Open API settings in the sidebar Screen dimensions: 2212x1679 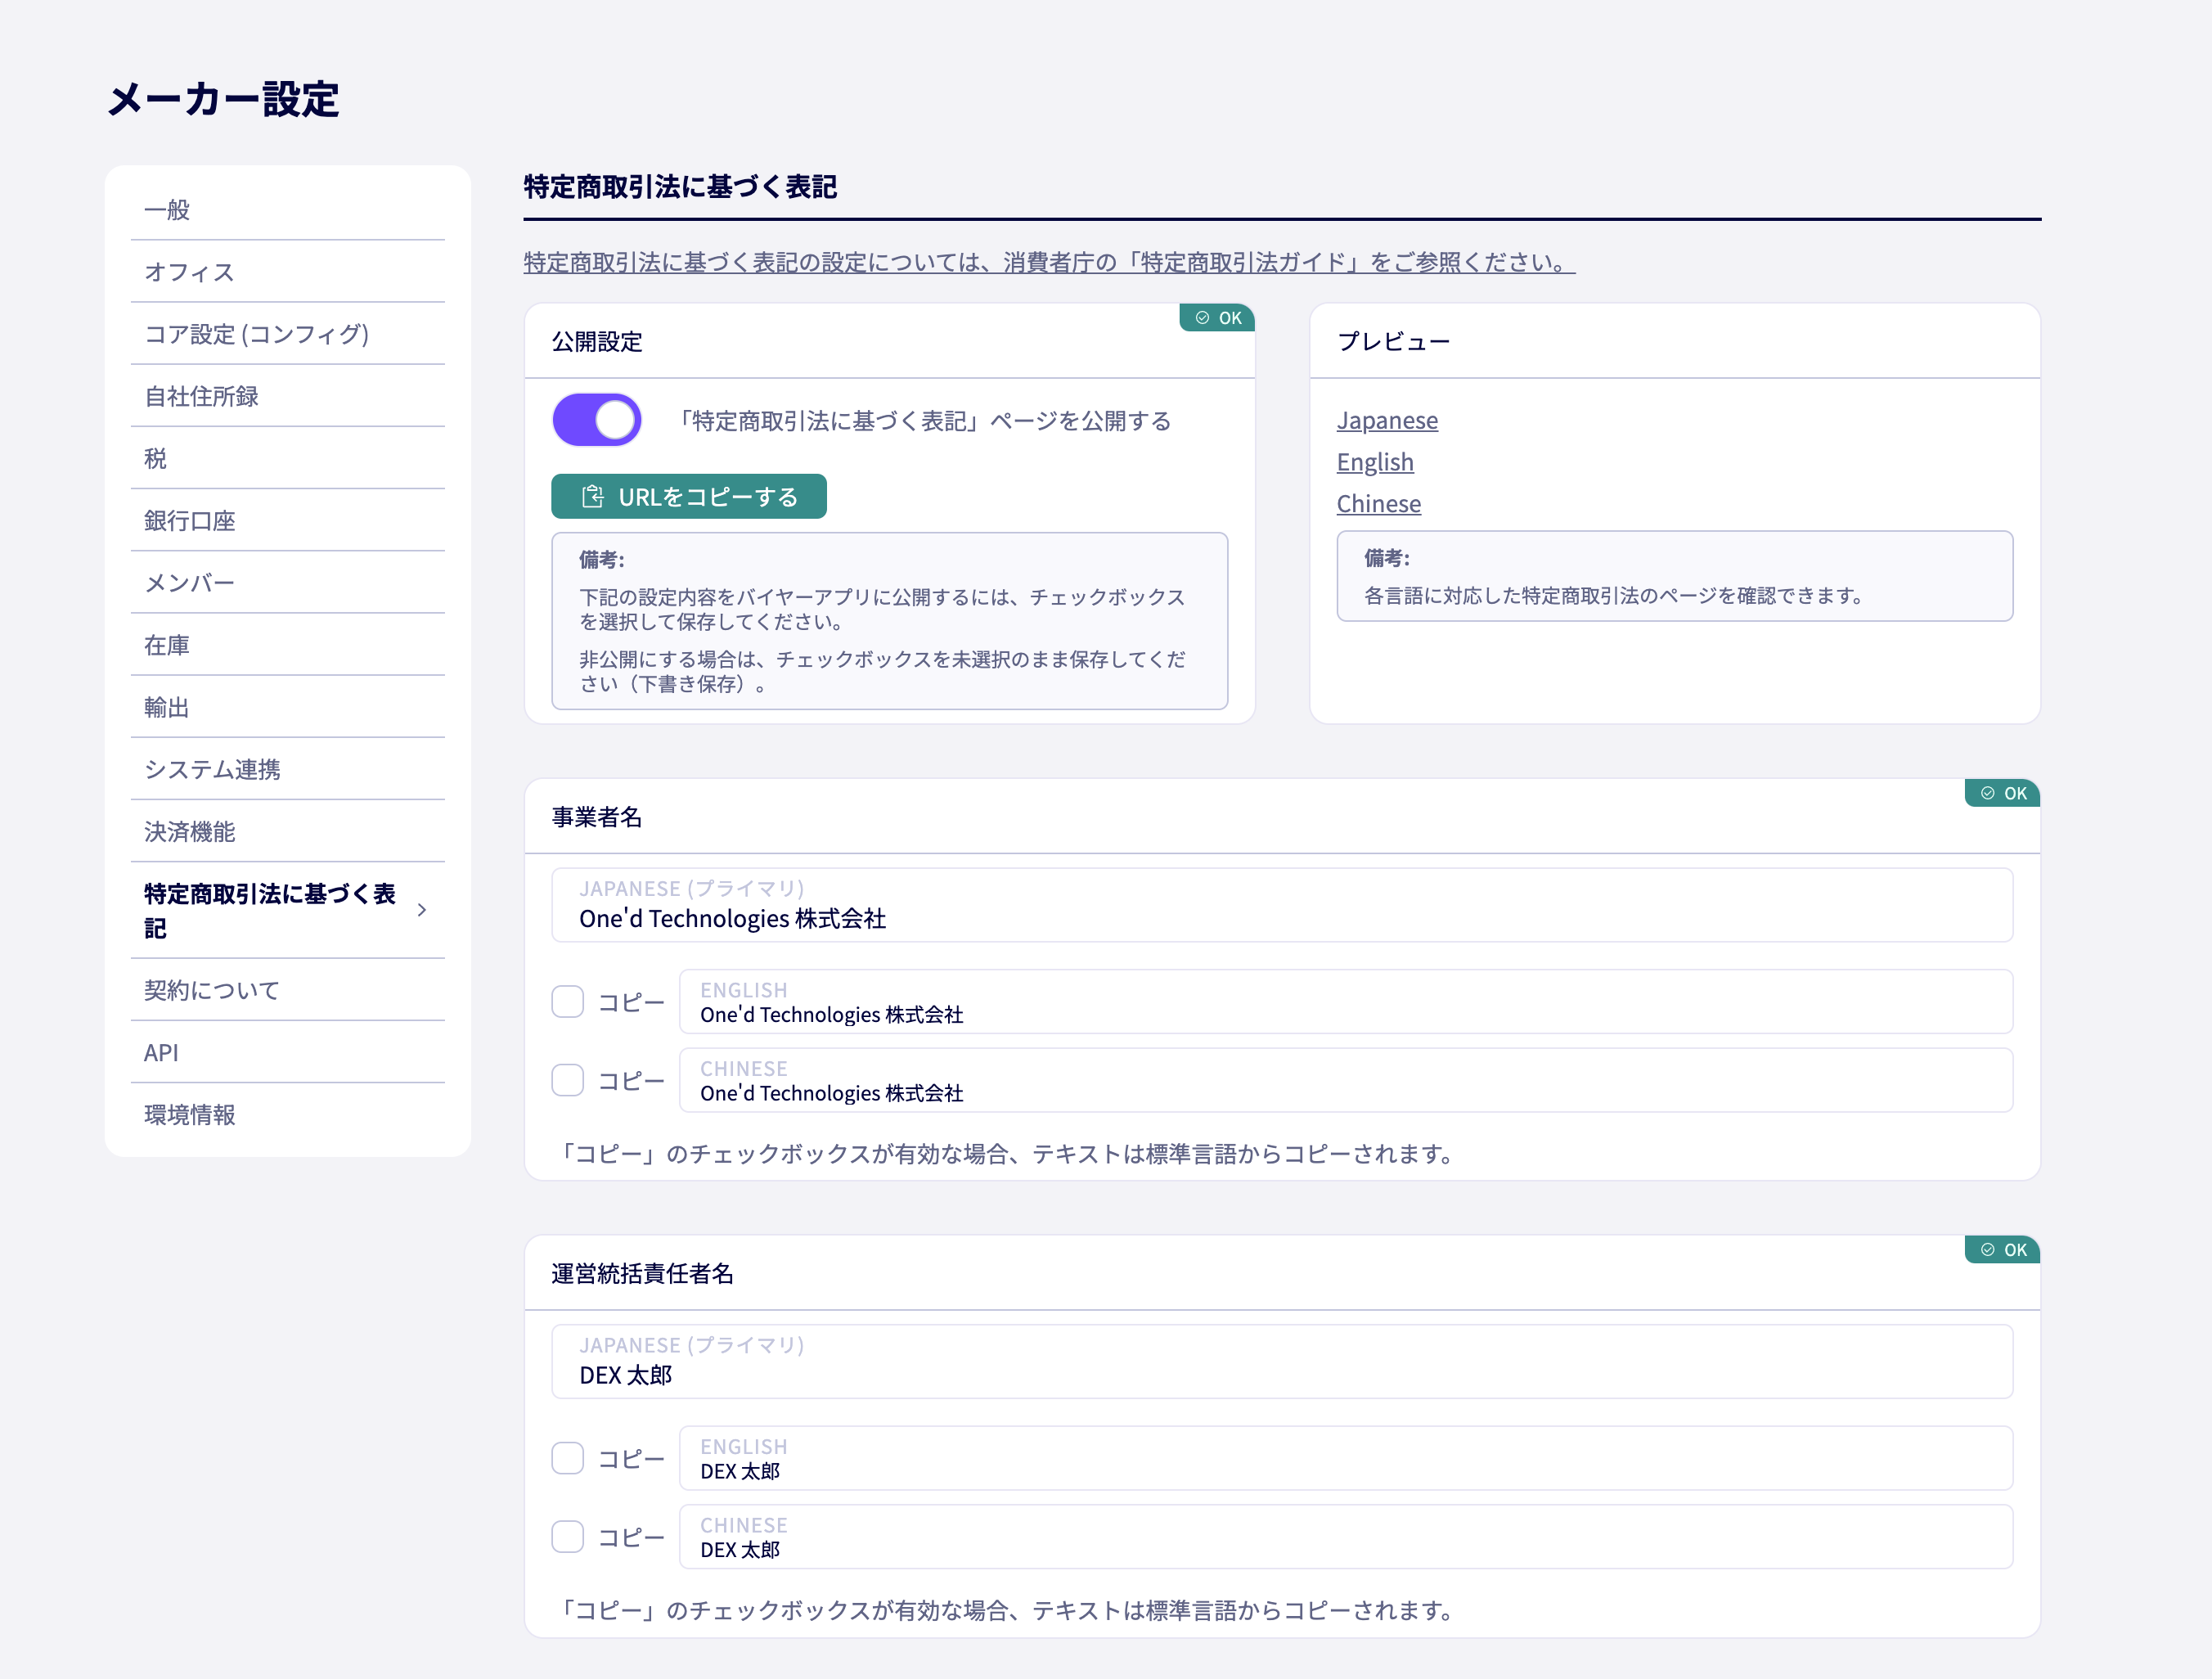coord(288,1053)
